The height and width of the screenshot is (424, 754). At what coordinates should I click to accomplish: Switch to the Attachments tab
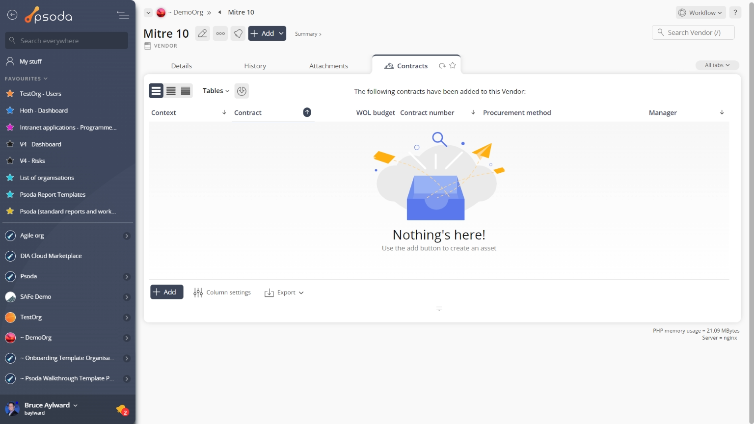pos(328,66)
